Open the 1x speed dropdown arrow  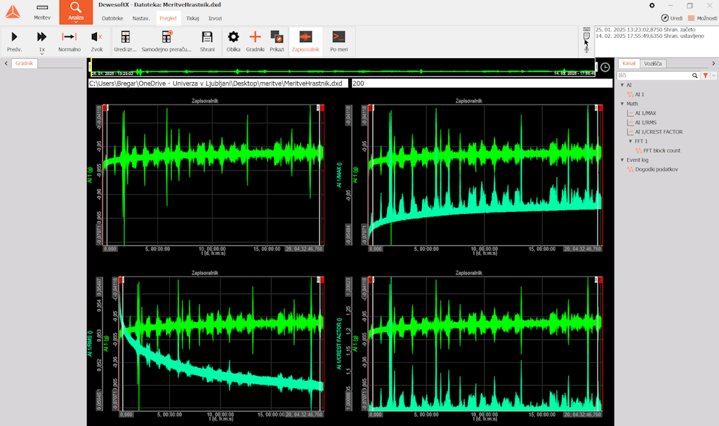pyautogui.click(x=41, y=53)
